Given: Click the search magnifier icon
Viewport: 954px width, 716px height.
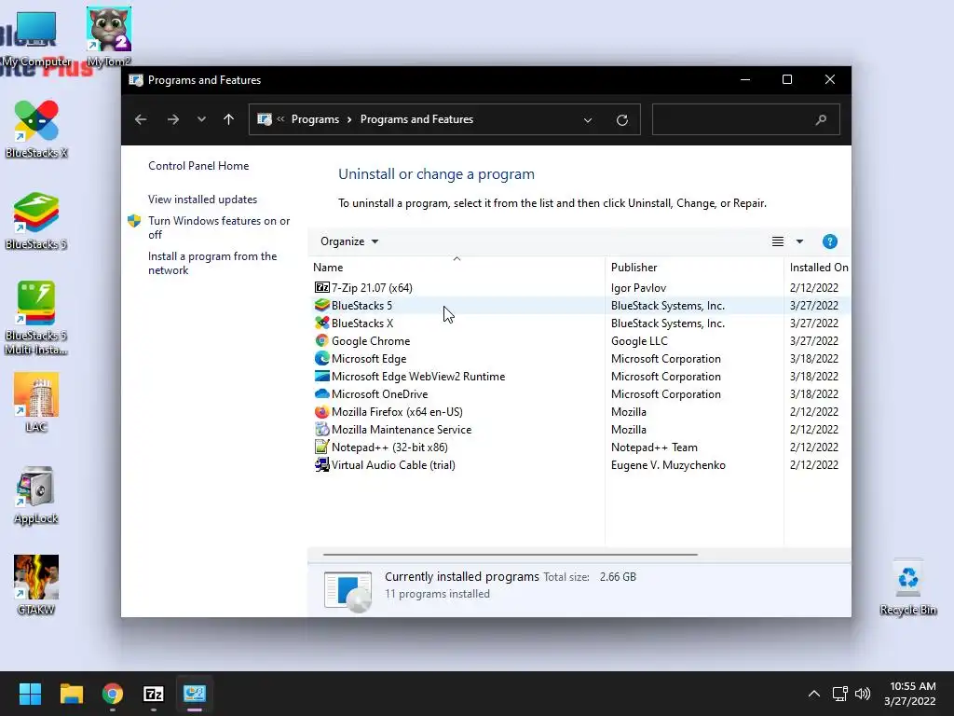Looking at the screenshot, I should pyautogui.click(x=822, y=120).
